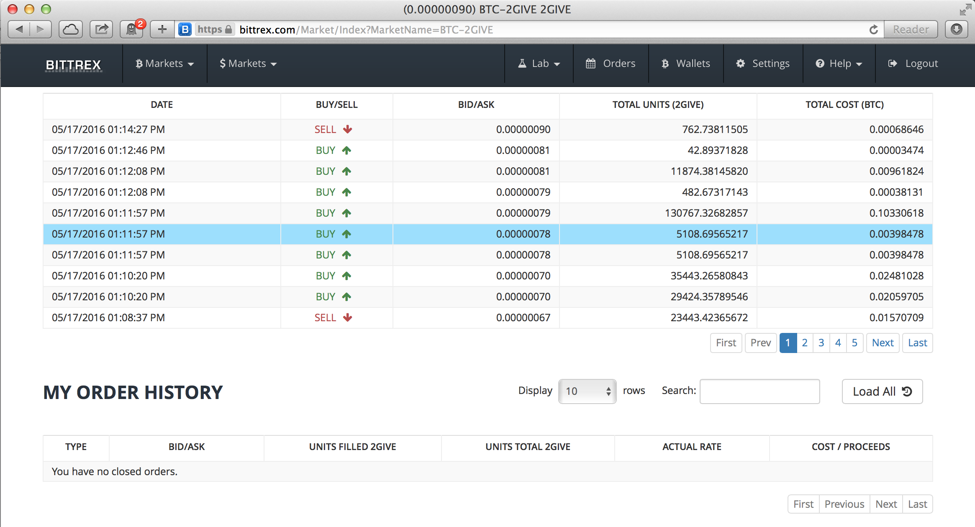Click the green up arrow on 01:12:46 PM buy
The image size is (975, 527).
pos(346,150)
